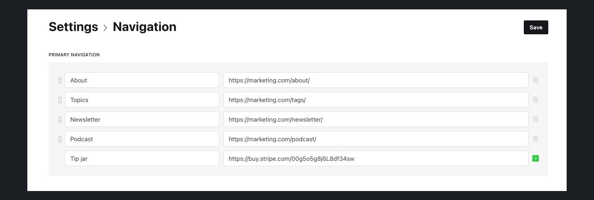Grab the drag handle beside About
Screen dimensions: 594x200
60,80
